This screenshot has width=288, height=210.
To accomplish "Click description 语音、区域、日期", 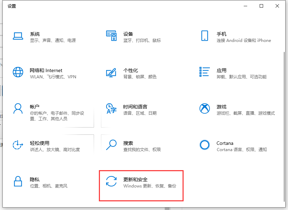I will coord(140,113).
